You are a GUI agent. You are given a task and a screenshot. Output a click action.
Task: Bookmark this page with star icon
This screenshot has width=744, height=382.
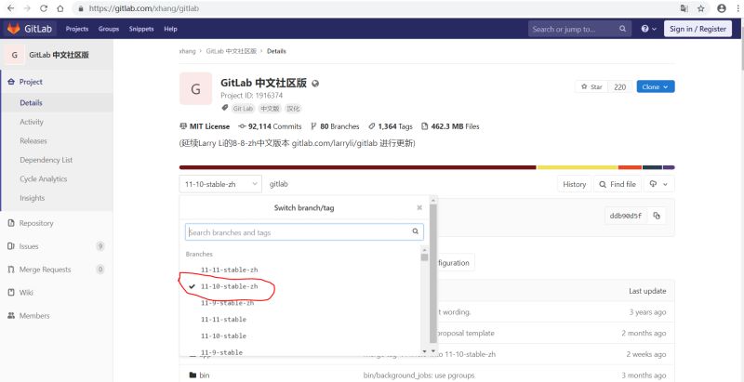click(701, 8)
